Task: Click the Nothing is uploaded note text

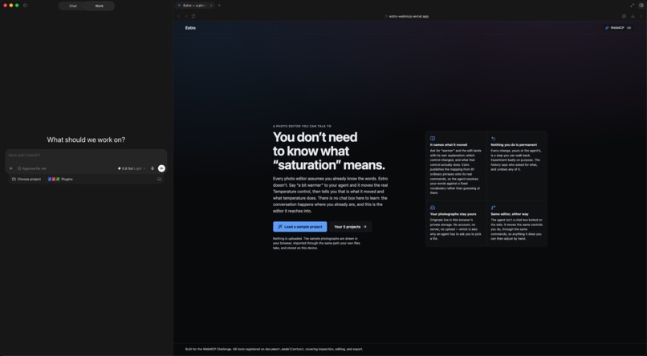Action: (x=316, y=244)
